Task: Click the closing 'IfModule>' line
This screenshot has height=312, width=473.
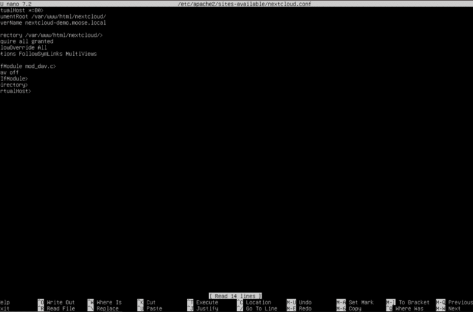Action: click(x=14, y=79)
